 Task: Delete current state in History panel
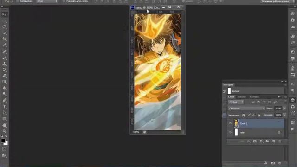[x=279, y=163]
